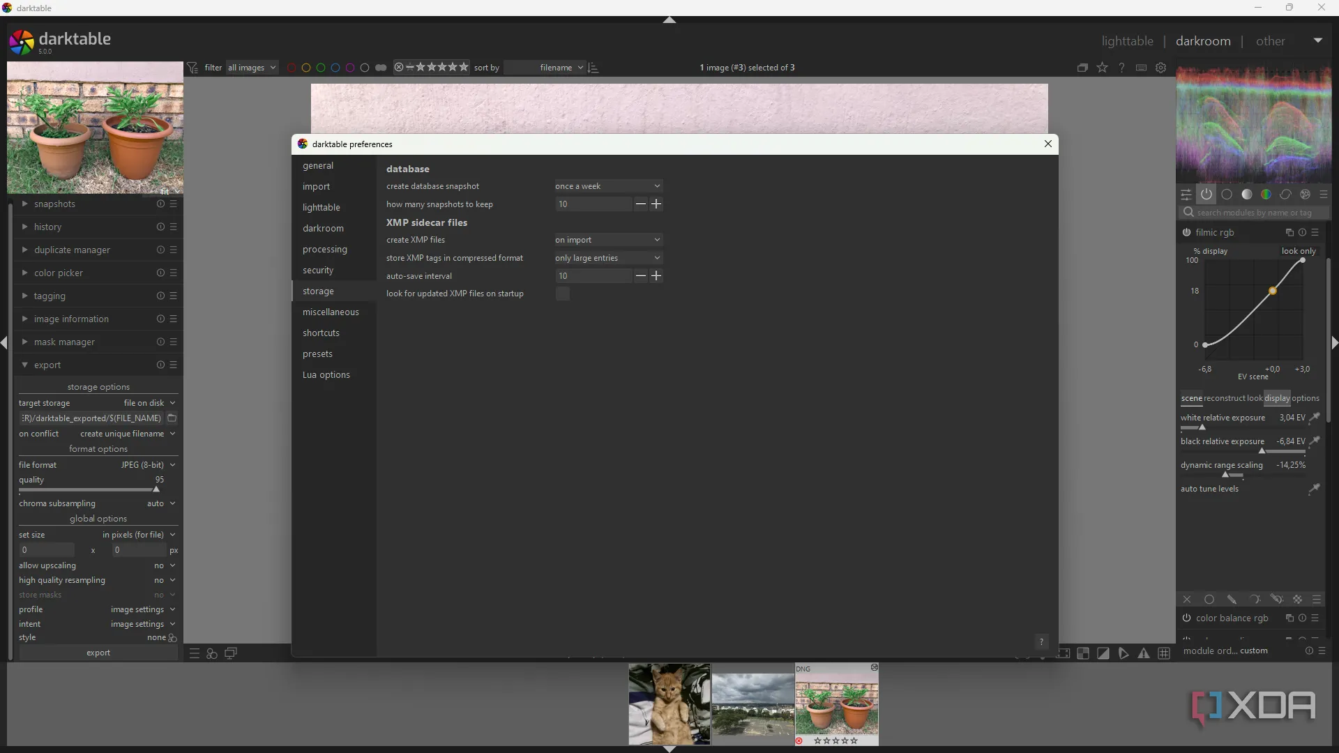Image resolution: width=1339 pixels, height=753 pixels.
Task: Open the create XMP files dropdown
Action: pyautogui.click(x=607, y=240)
